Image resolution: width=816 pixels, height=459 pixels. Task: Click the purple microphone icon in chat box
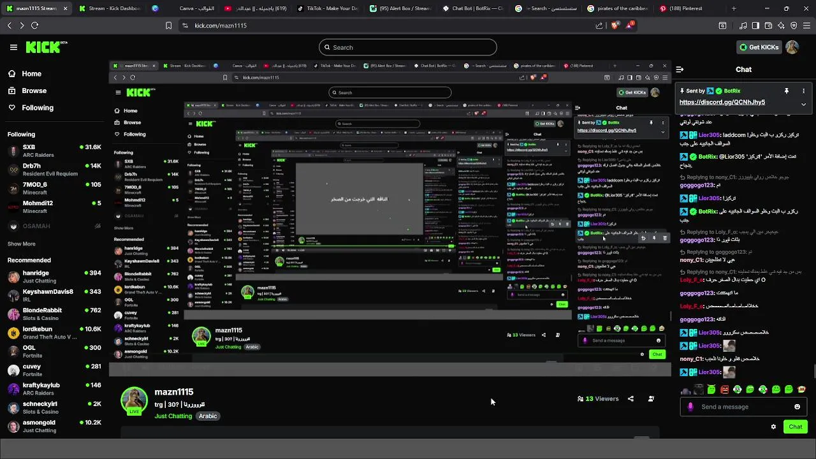(x=690, y=407)
